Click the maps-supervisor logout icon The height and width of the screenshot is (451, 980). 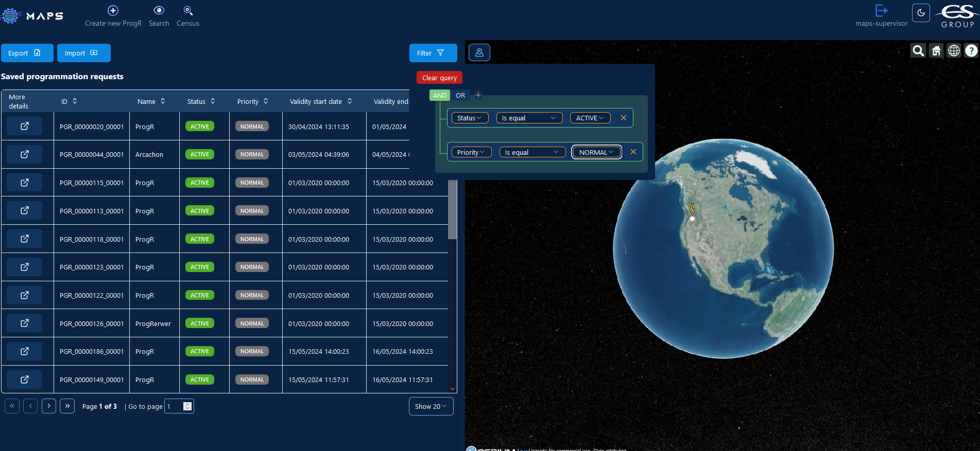pos(881,11)
